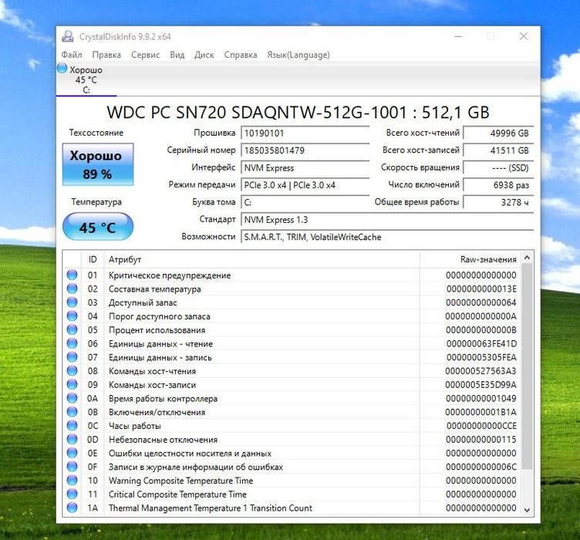Click status icon of attribute 08 Команды хост-чтения

(72, 371)
